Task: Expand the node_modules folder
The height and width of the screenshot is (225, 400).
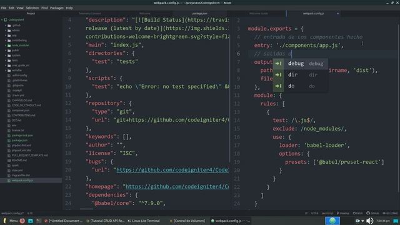Action: [x=6, y=46]
